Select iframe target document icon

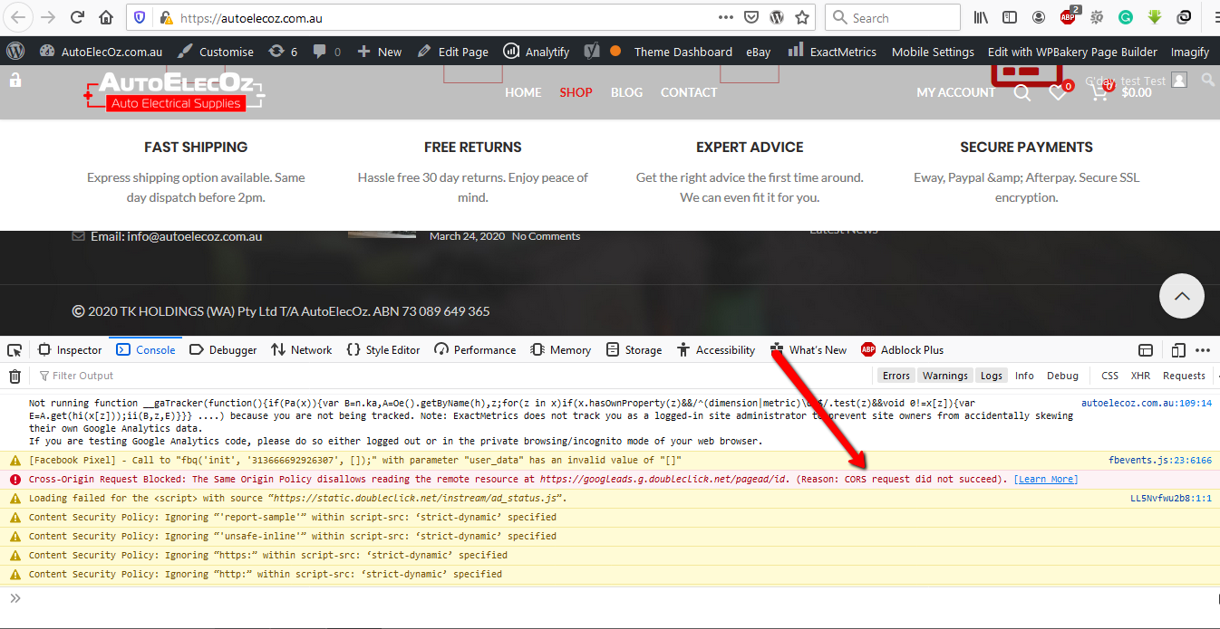pyautogui.click(x=1146, y=350)
